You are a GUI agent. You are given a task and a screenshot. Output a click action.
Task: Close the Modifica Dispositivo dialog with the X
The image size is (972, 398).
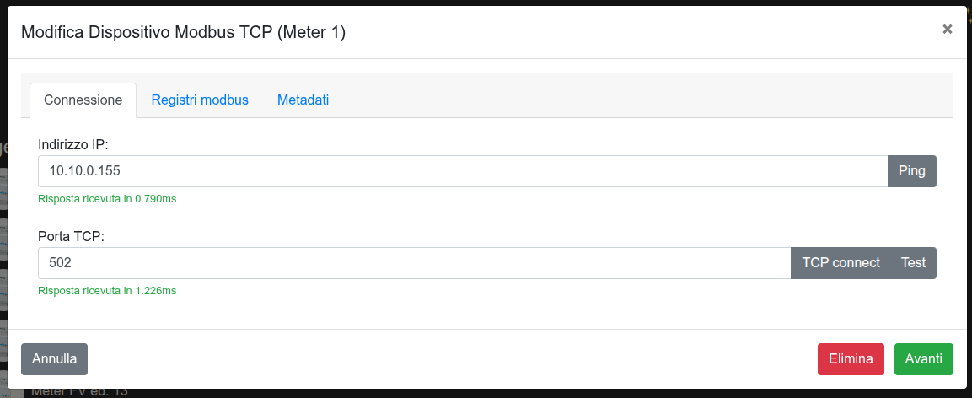click(x=947, y=30)
